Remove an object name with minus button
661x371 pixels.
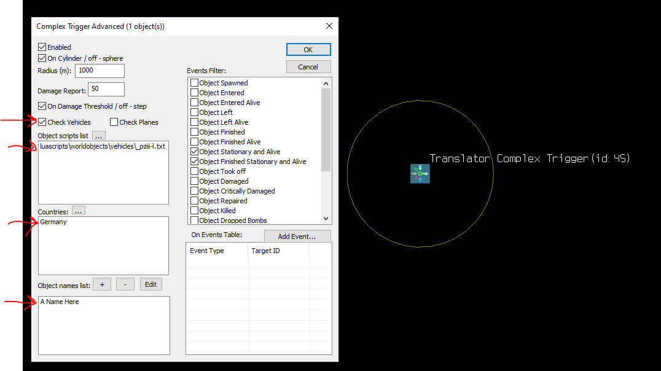click(x=125, y=284)
